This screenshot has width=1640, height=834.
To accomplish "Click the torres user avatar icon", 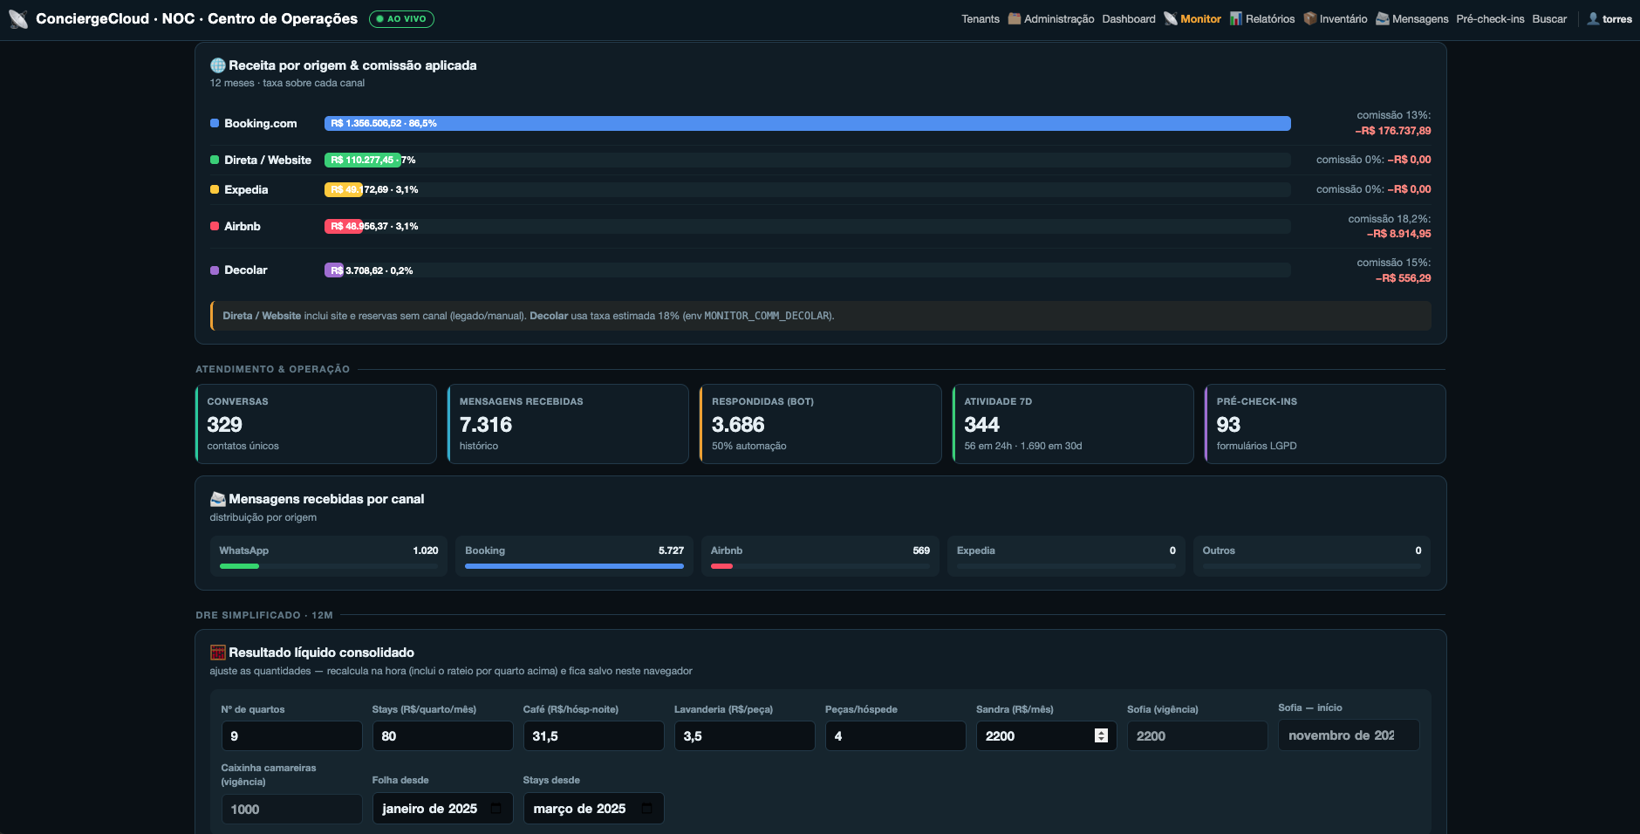I will pyautogui.click(x=1593, y=18).
